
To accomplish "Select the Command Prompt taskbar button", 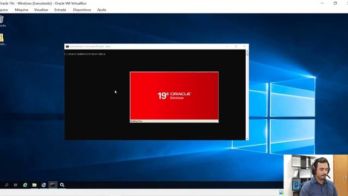I will point(53,185).
